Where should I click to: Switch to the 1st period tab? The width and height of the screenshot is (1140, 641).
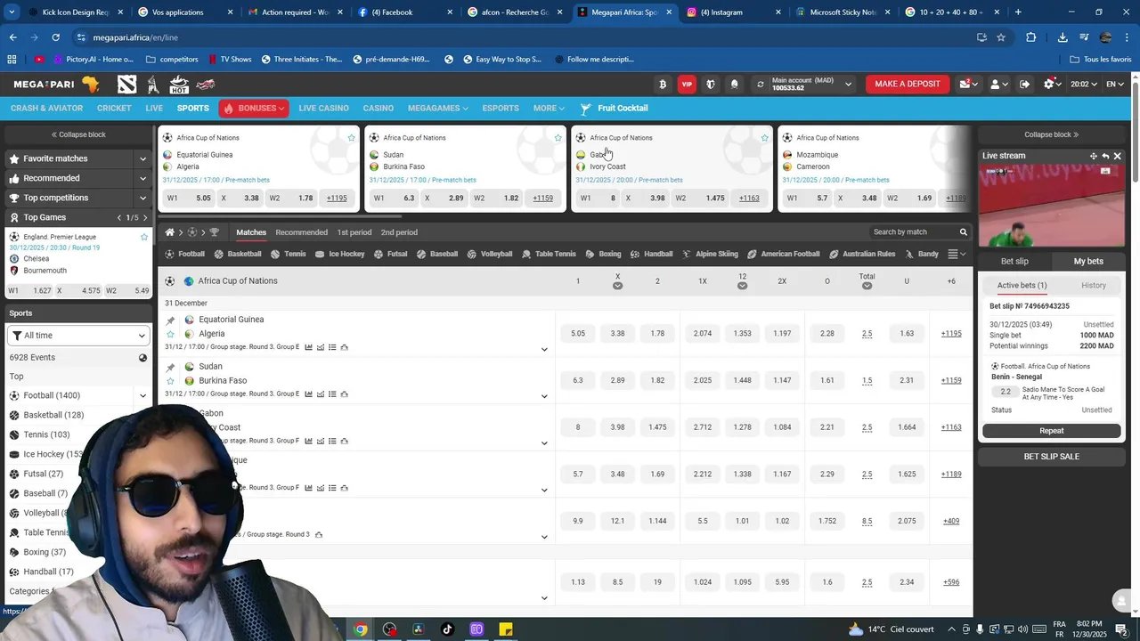(x=354, y=232)
